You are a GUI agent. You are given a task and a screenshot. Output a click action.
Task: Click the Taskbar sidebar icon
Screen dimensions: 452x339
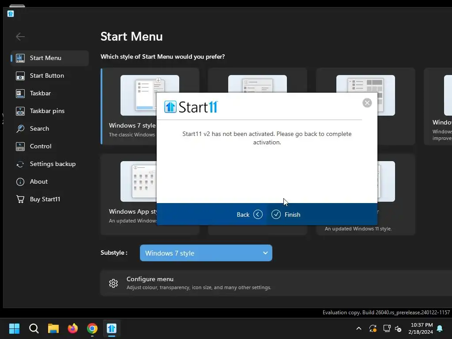coord(20,94)
